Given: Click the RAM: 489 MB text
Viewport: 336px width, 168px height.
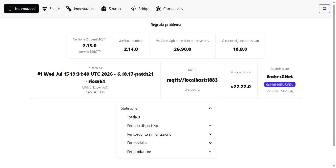Looking at the screenshot, I should pos(95,92).
